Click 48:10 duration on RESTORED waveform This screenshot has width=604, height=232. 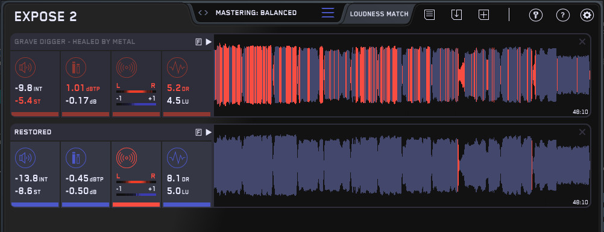point(580,202)
